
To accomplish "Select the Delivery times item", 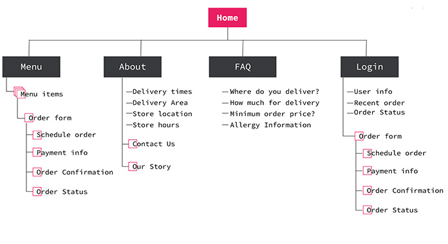I will click(162, 91).
